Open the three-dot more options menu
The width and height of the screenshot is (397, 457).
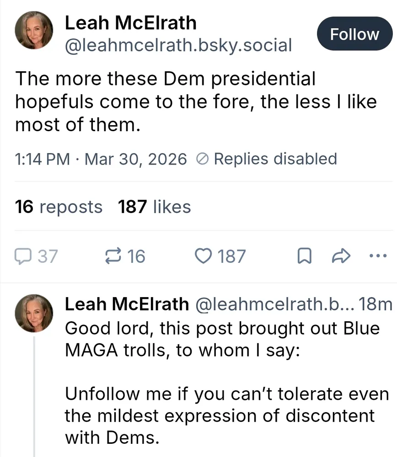pyautogui.click(x=378, y=256)
